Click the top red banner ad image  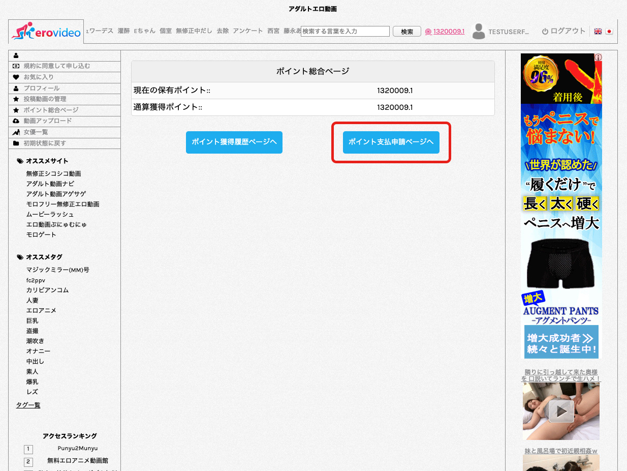[561, 79]
